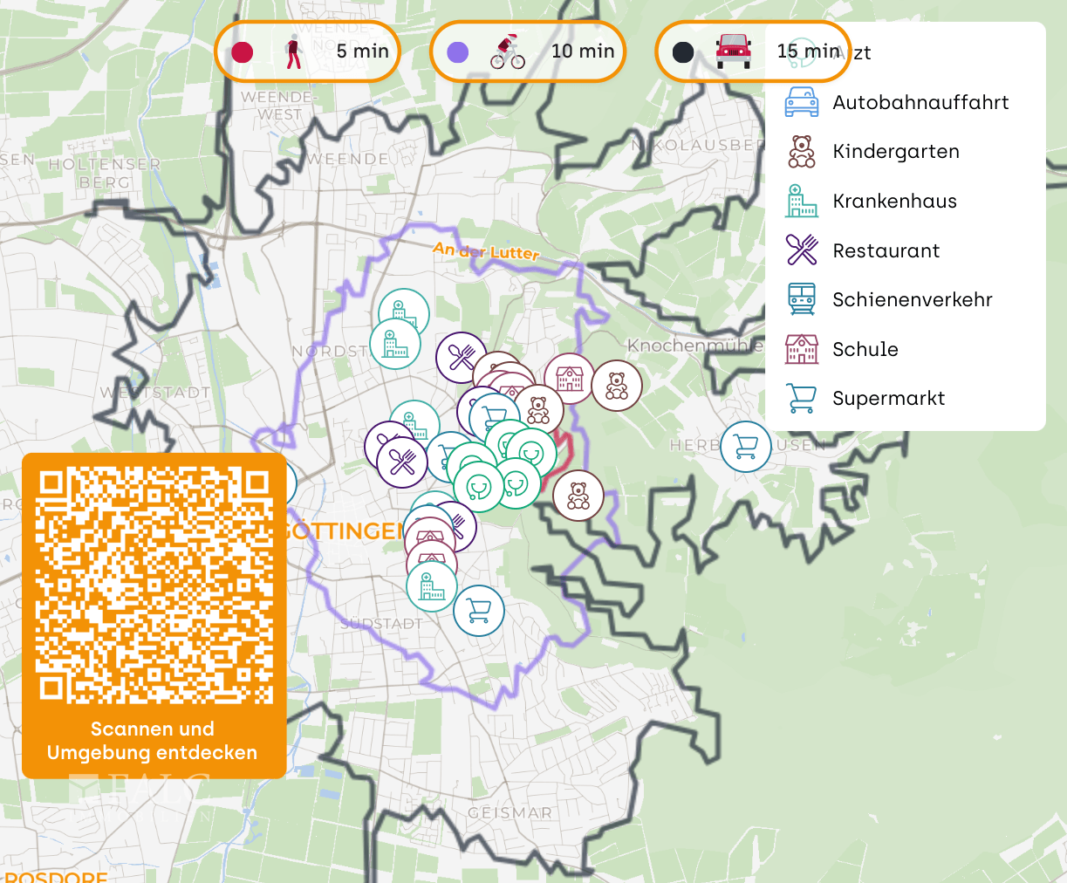Open hospital marker directly beside Nordstadt label
The height and width of the screenshot is (883, 1067).
[395, 344]
